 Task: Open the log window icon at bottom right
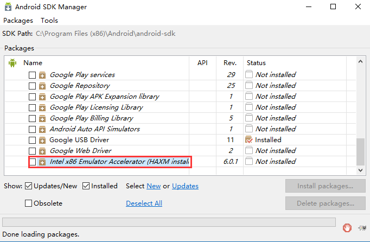(362, 228)
